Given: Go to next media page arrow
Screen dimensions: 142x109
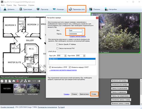Looking at the screenshot, I should pos(39,81).
